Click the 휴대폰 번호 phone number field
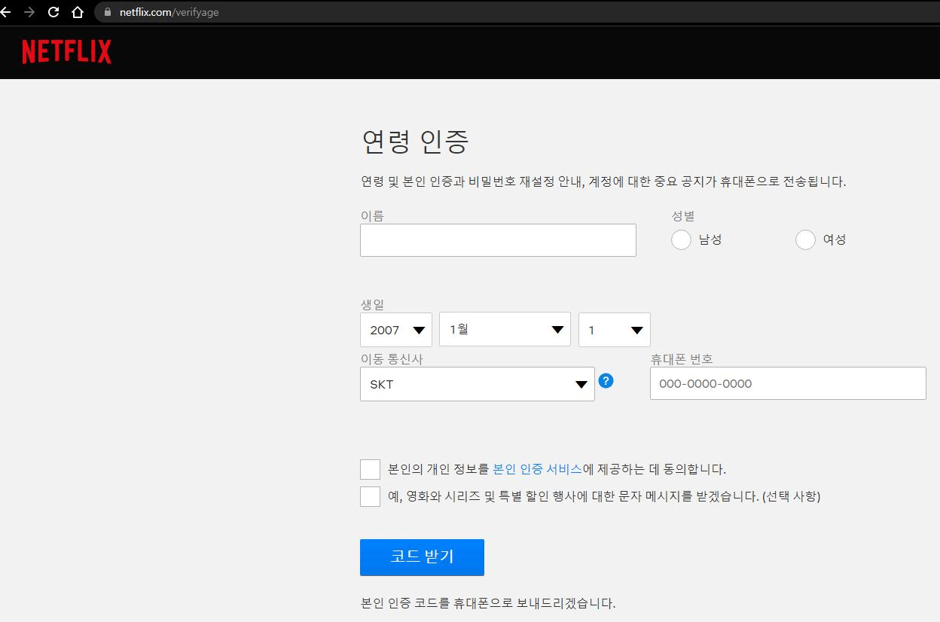This screenshot has height=622, width=940. [x=788, y=383]
